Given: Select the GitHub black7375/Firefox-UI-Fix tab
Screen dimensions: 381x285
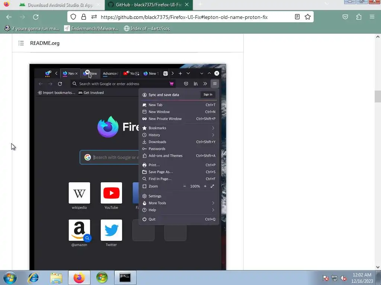Looking at the screenshot, I should [x=149, y=5].
